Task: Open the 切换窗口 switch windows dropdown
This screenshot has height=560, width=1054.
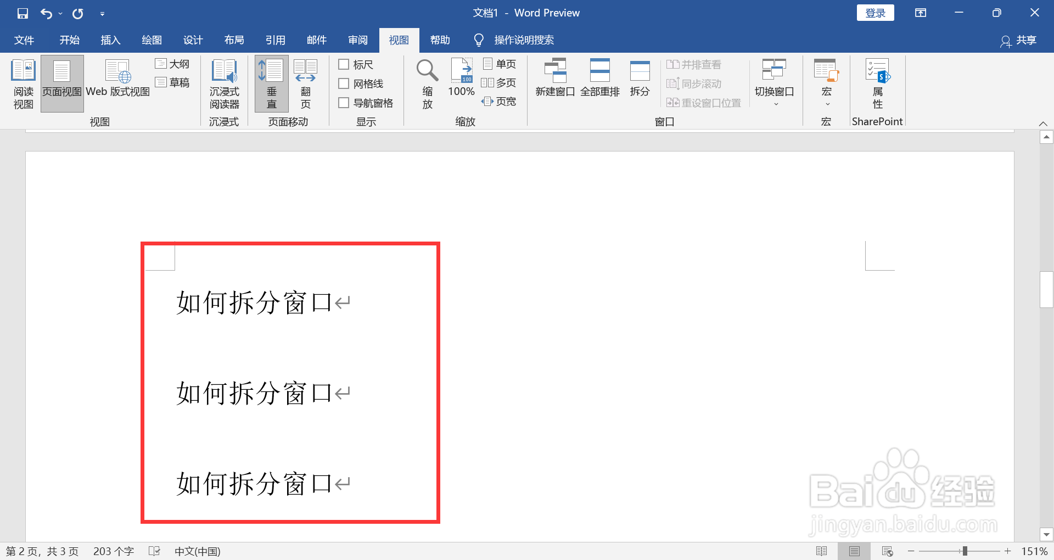Action: pos(774,83)
